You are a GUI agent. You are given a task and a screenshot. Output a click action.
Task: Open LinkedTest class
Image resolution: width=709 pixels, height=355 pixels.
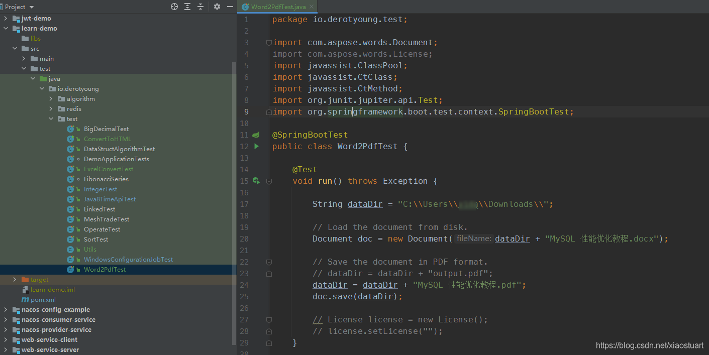(99, 209)
